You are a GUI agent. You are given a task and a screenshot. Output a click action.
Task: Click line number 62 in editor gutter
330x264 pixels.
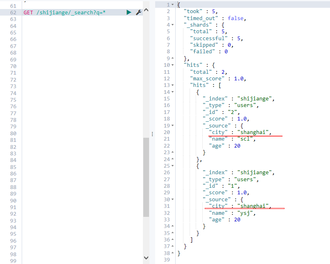pyautogui.click(x=13, y=13)
